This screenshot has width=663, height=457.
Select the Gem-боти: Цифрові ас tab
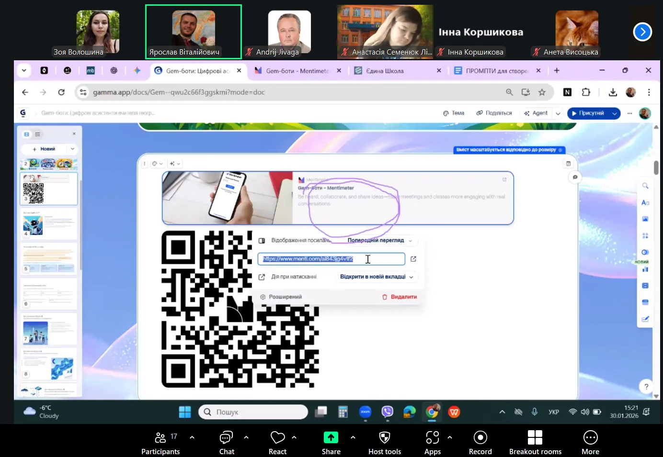point(198,71)
